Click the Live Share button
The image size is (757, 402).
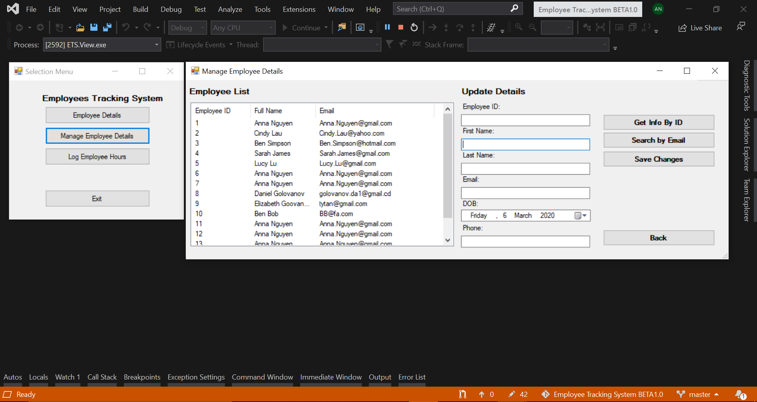tap(700, 28)
